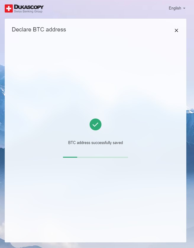194x248 pixels.
Task: Click the word 'BTC' in the dialog title
Action: (38, 30)
